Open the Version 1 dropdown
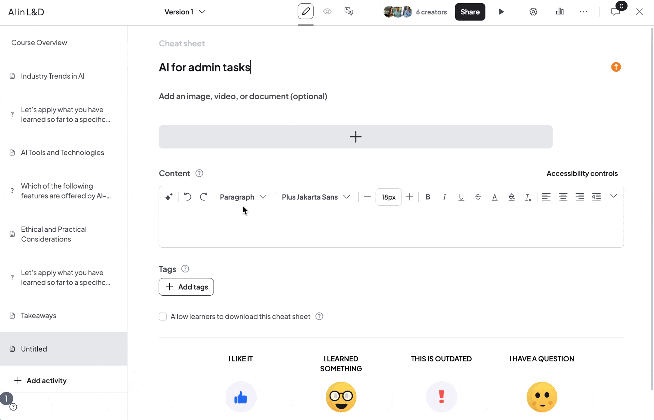Screen dimensions: 654x420 (185, 12)
